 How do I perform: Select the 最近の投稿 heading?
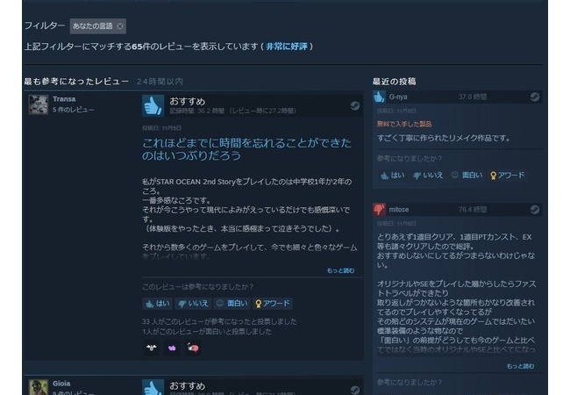point(394,82)
